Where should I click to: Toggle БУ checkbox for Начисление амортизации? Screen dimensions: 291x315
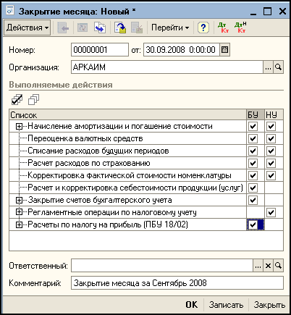[253, 126]
